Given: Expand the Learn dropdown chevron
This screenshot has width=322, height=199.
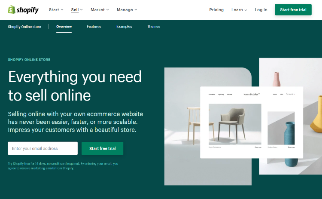Looking at the screenshot, I should (x=246, y=10).
